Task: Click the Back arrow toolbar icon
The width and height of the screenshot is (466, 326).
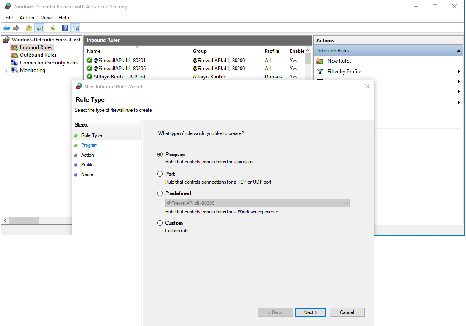Action: [6, 28]
